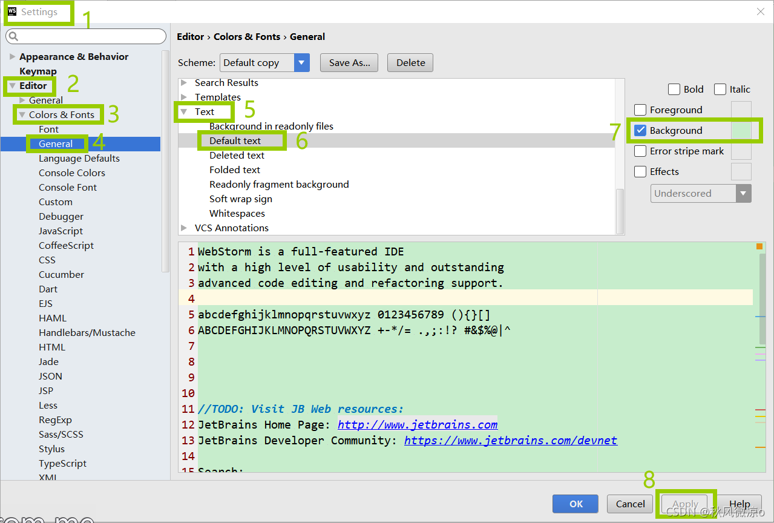774x523 pixels.
Task: Click the OK button
Action: 576,504
